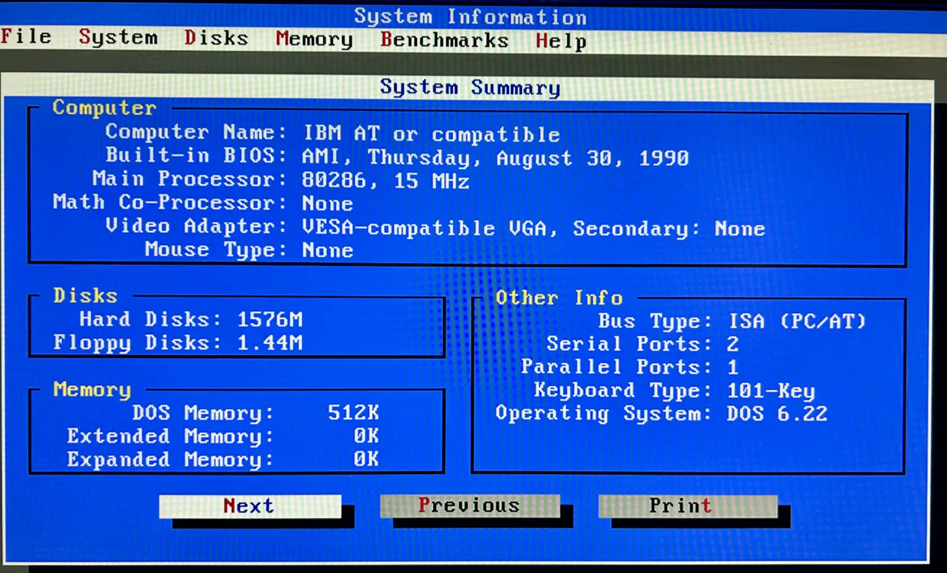
Task: Click the Print button
Action: pos(688,506)
